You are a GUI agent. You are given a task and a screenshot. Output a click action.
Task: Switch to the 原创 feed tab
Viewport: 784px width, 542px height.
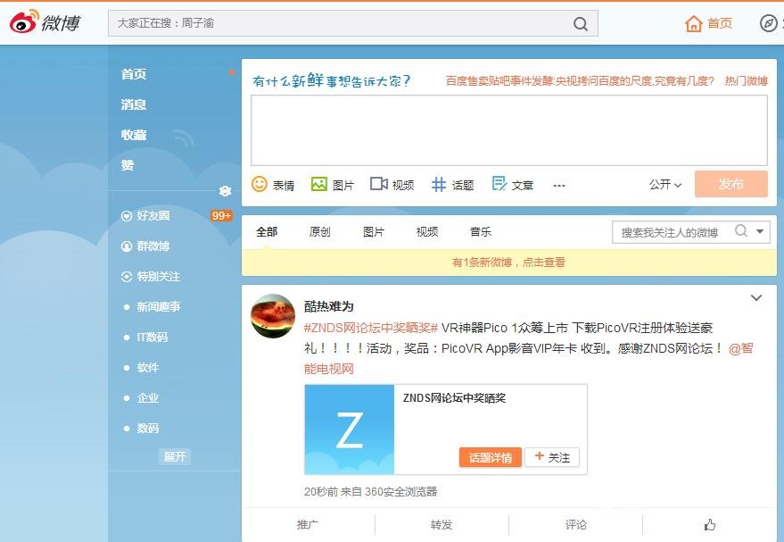320,232
